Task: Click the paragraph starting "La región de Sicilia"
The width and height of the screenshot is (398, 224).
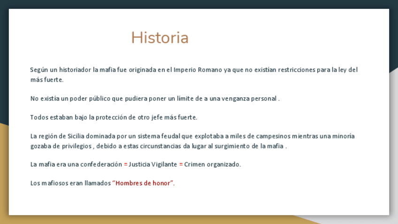Action: [x=192, y=141]
